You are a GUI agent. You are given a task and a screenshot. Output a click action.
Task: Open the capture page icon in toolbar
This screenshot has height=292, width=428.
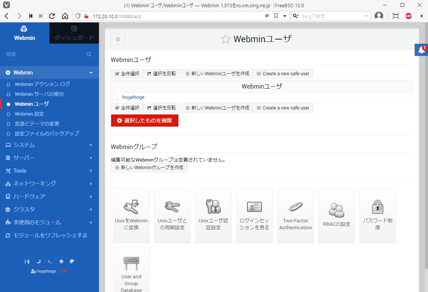(396, 16)
